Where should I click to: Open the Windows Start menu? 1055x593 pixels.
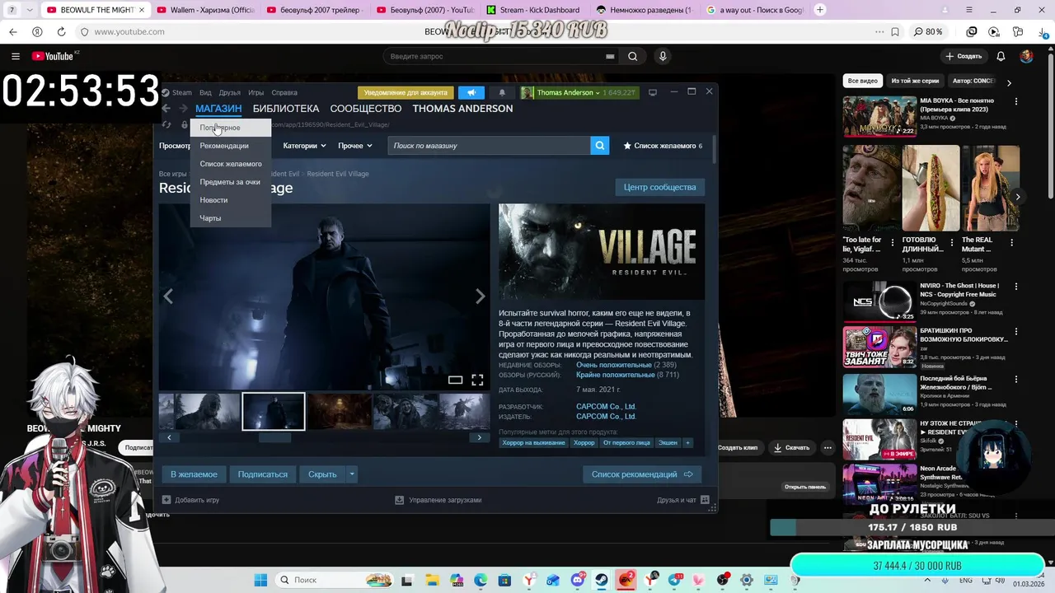coord(260,580)
